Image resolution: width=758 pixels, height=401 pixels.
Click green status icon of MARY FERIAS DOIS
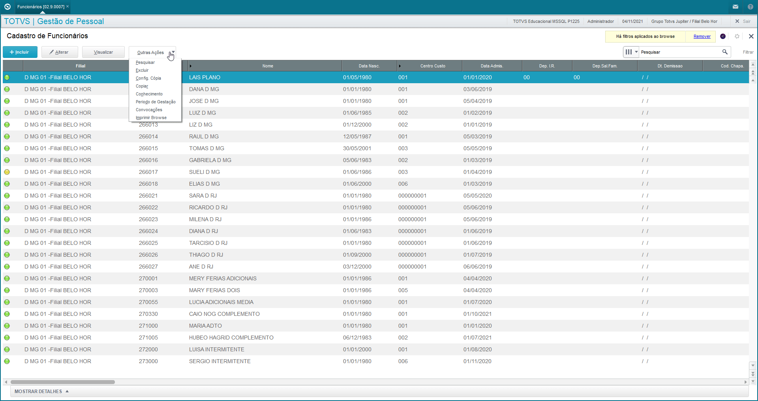(x=7, y=290)
